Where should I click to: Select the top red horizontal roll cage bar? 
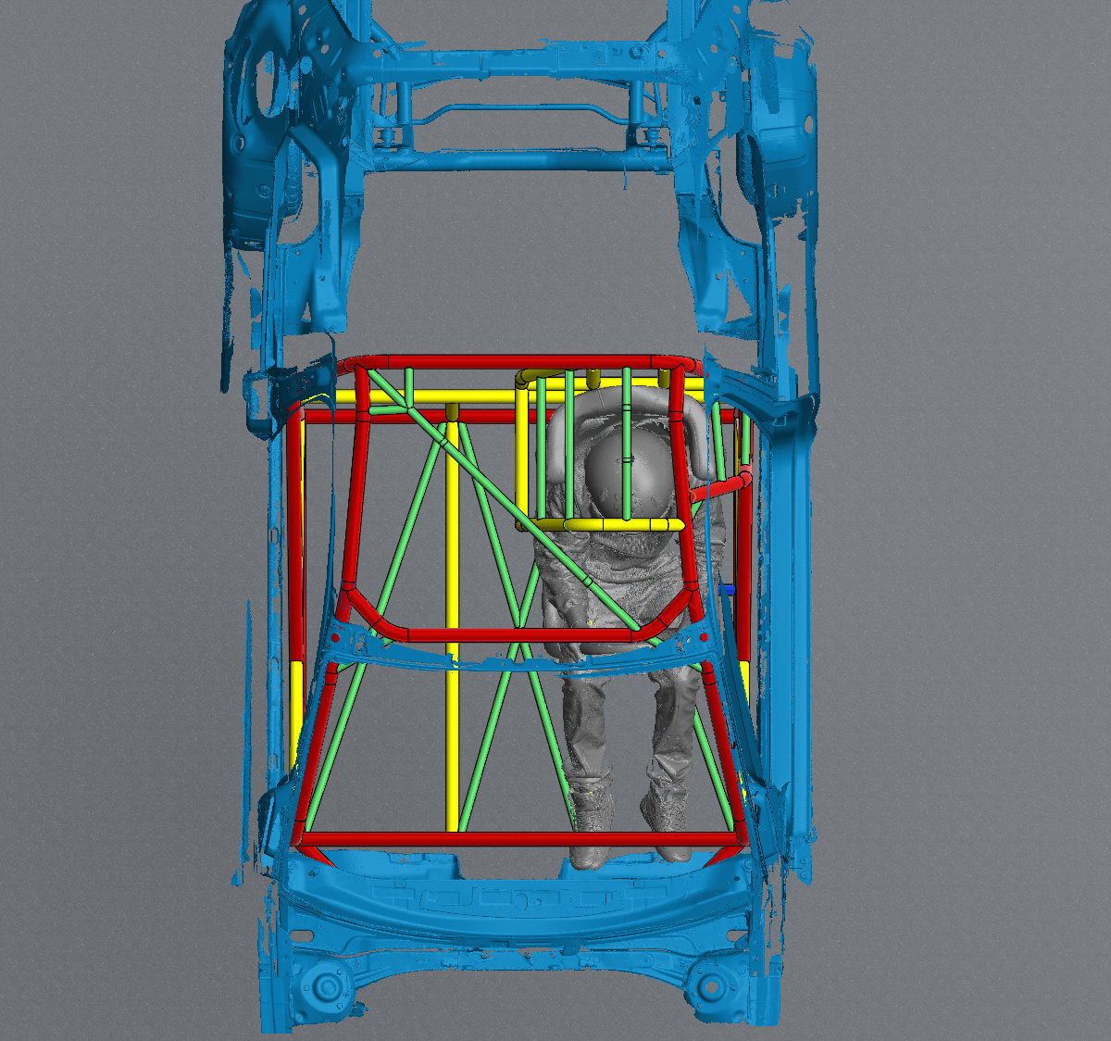coord(518,362)
